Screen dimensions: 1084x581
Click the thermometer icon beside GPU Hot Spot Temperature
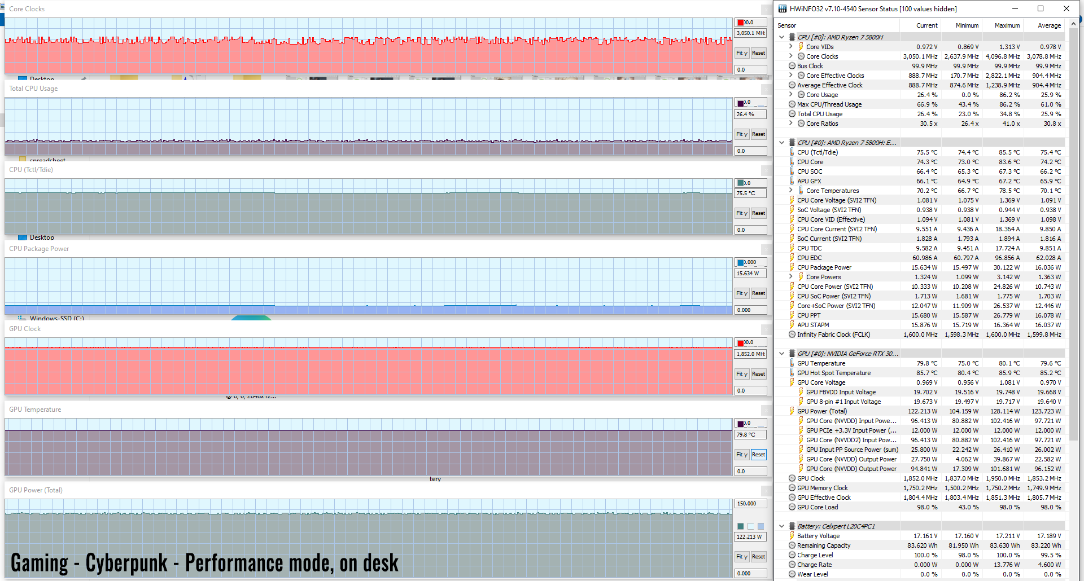point(792,373)
